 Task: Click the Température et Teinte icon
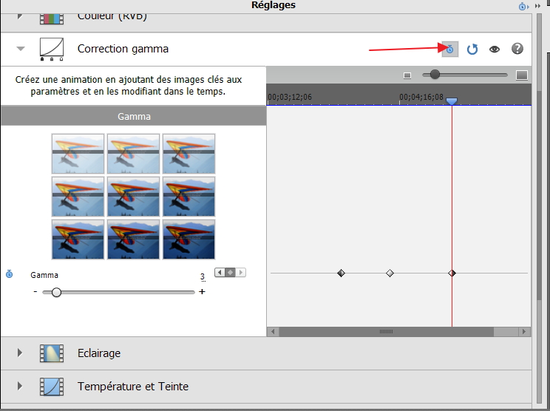(x=52, y=387)
